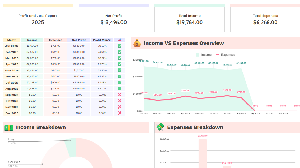Select the Net Profit cell for Mar 2025

coord(79,58)
